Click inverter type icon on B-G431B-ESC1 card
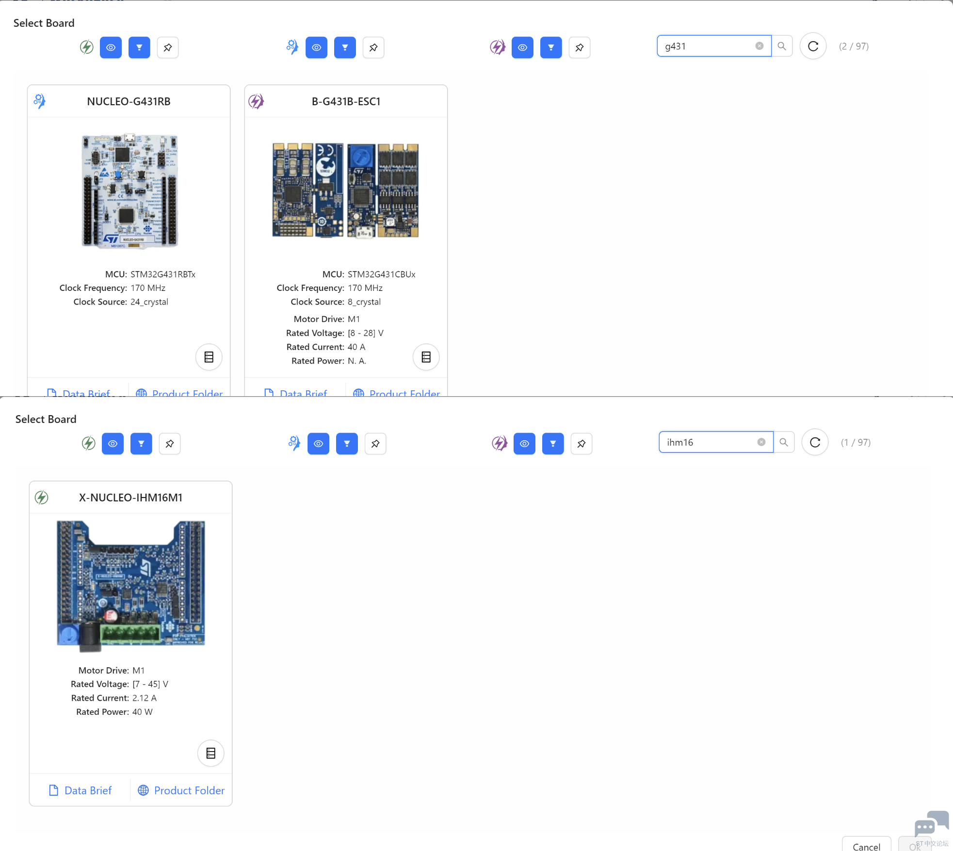Image resolution: width=953 pixels, height=851 pixels. (256, 101)
